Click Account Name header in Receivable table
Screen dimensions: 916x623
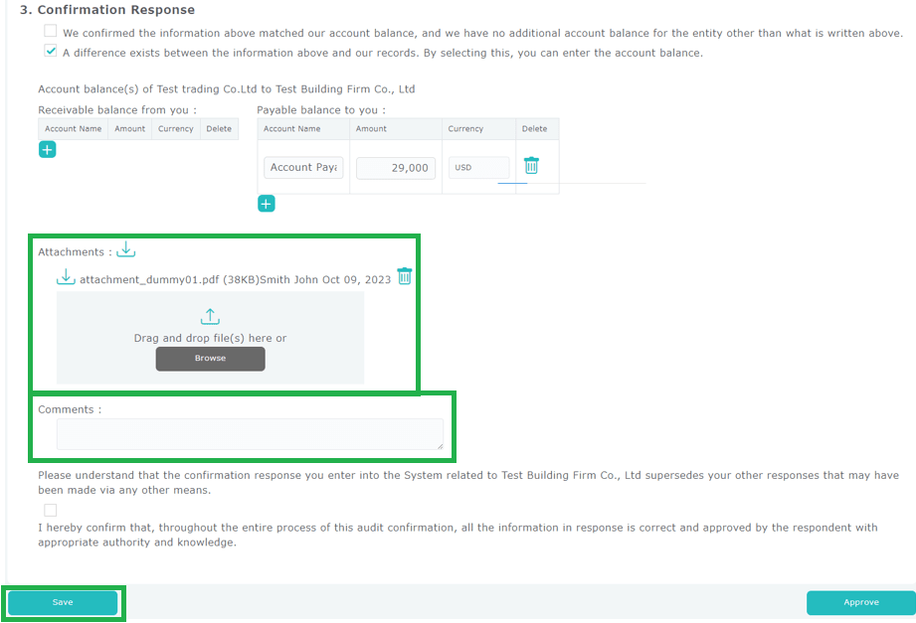tap(73, 129)
